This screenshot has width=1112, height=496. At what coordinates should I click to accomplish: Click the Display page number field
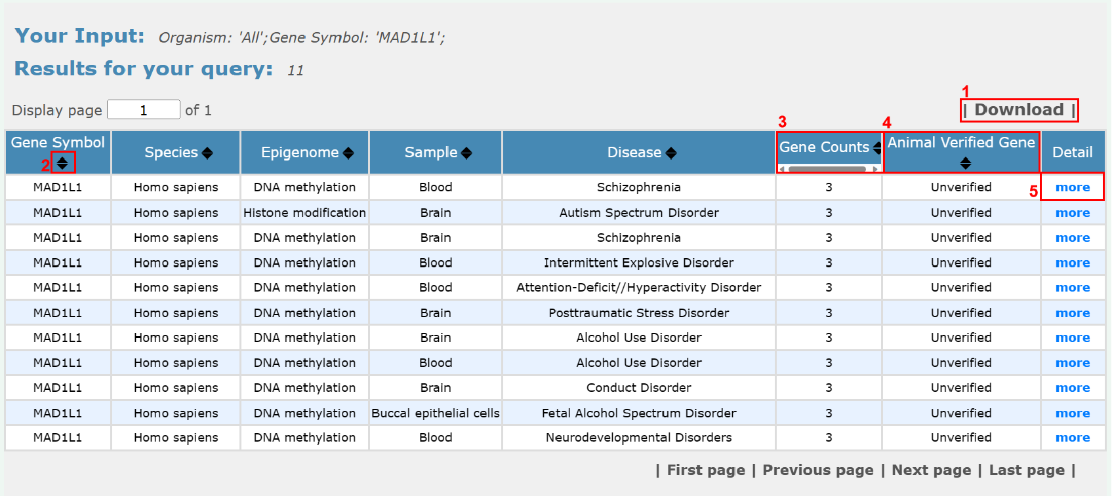(144, 110)
